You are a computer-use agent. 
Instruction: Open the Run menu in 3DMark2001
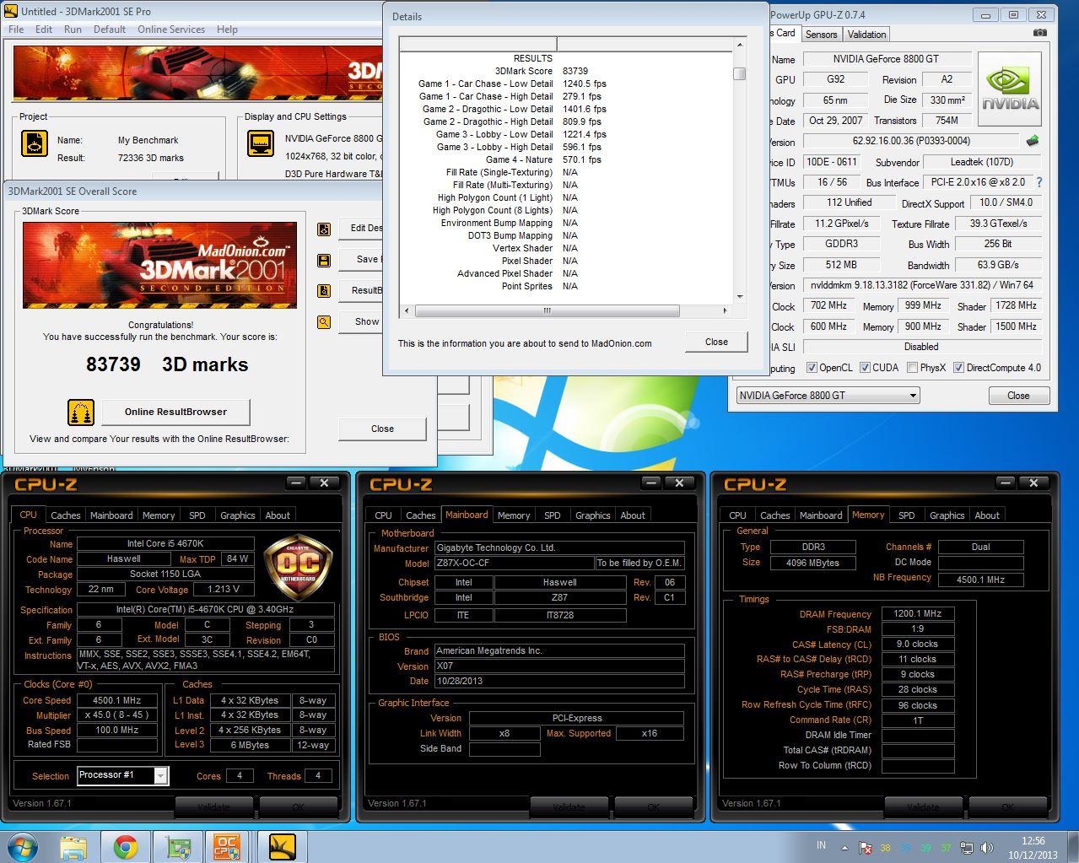(x=73, y=29)
